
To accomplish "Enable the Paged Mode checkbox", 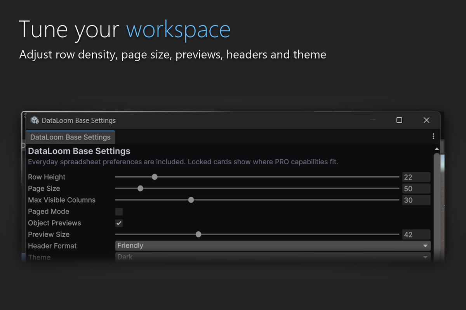I will (119, 212).
